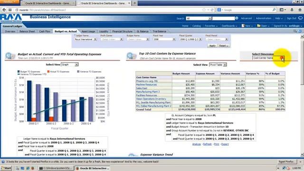Expand the Select Dimension Cost Center Name dropdown

(282, 58)
